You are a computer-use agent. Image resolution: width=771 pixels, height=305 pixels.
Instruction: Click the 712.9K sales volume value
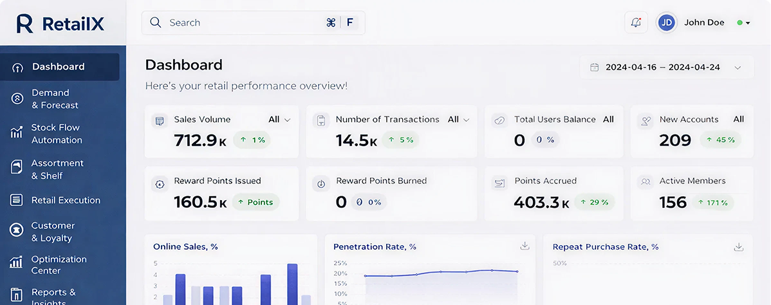click(201, 141)
